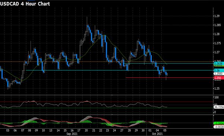The width and height of the screenshot is (224, 136).
Task: Select date 05 on the time axis
Action: point(165,130)
